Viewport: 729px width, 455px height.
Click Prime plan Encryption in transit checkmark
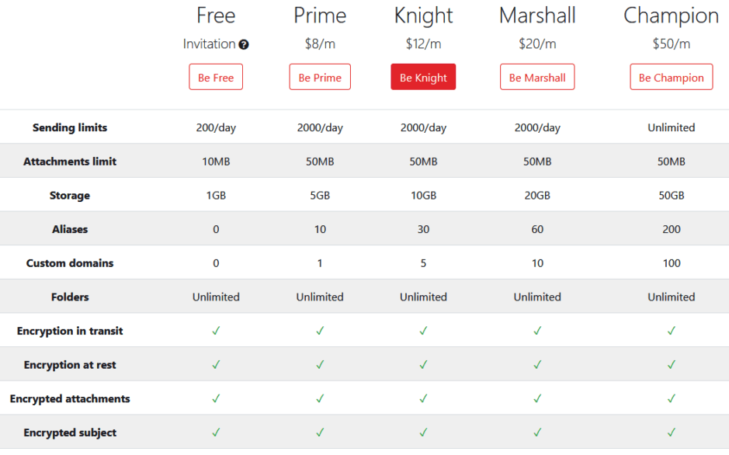pyautogui.click(x=320, y=331)
